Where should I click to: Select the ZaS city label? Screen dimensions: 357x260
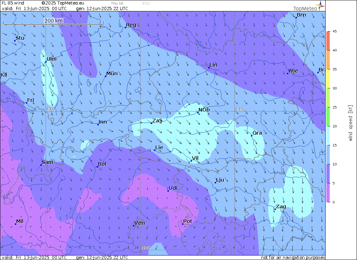(157, 121)
